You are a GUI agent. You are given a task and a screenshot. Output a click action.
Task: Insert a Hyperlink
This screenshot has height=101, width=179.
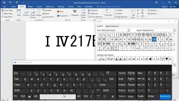click(x=93, y=10)
